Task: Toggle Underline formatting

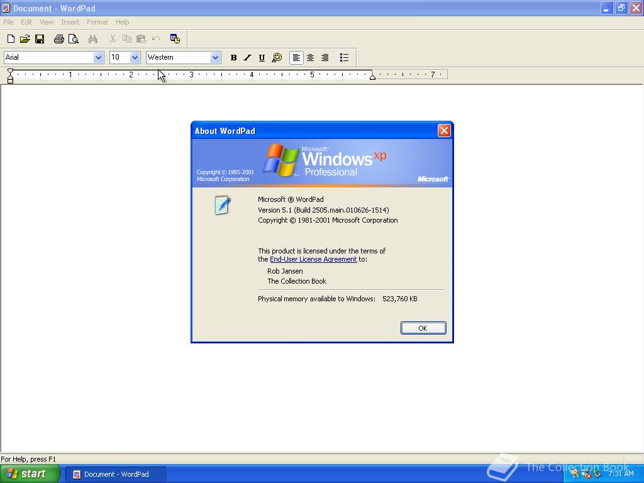Action: click(x=262, y=58)
